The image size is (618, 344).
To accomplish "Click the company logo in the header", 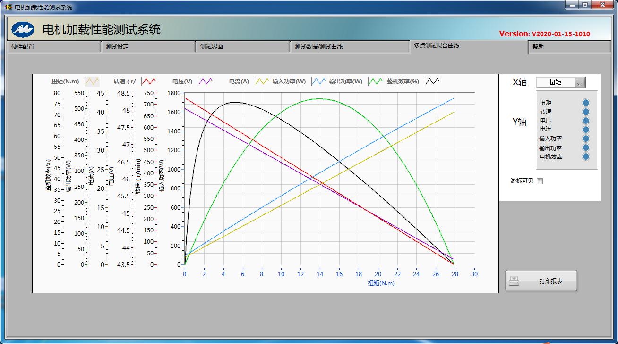I will tap(23, 30).
